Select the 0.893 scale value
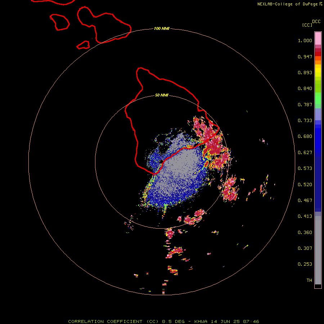 click(305, 72)
